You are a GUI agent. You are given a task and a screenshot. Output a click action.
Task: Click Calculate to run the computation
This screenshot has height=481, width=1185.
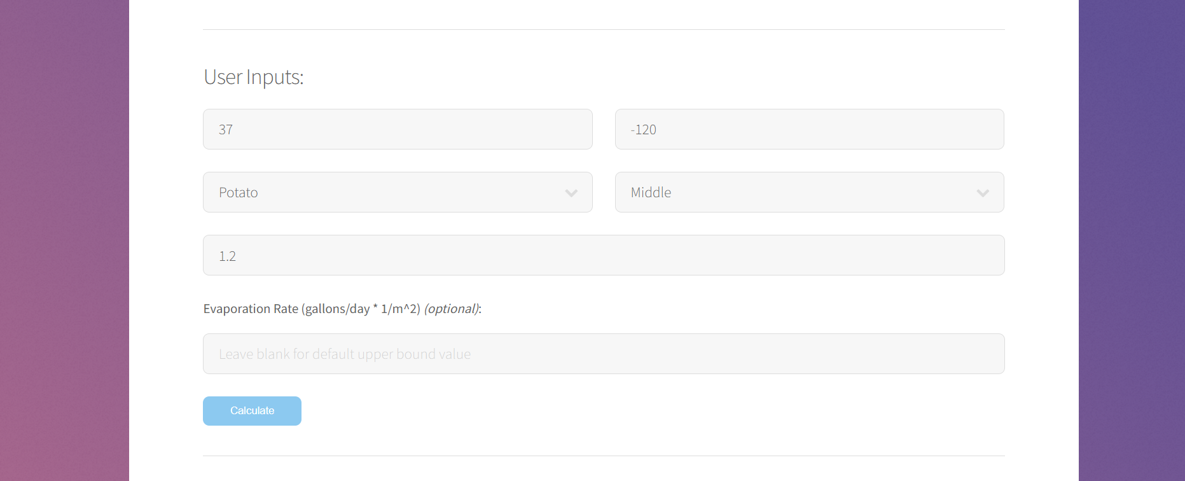coord(252,410)
